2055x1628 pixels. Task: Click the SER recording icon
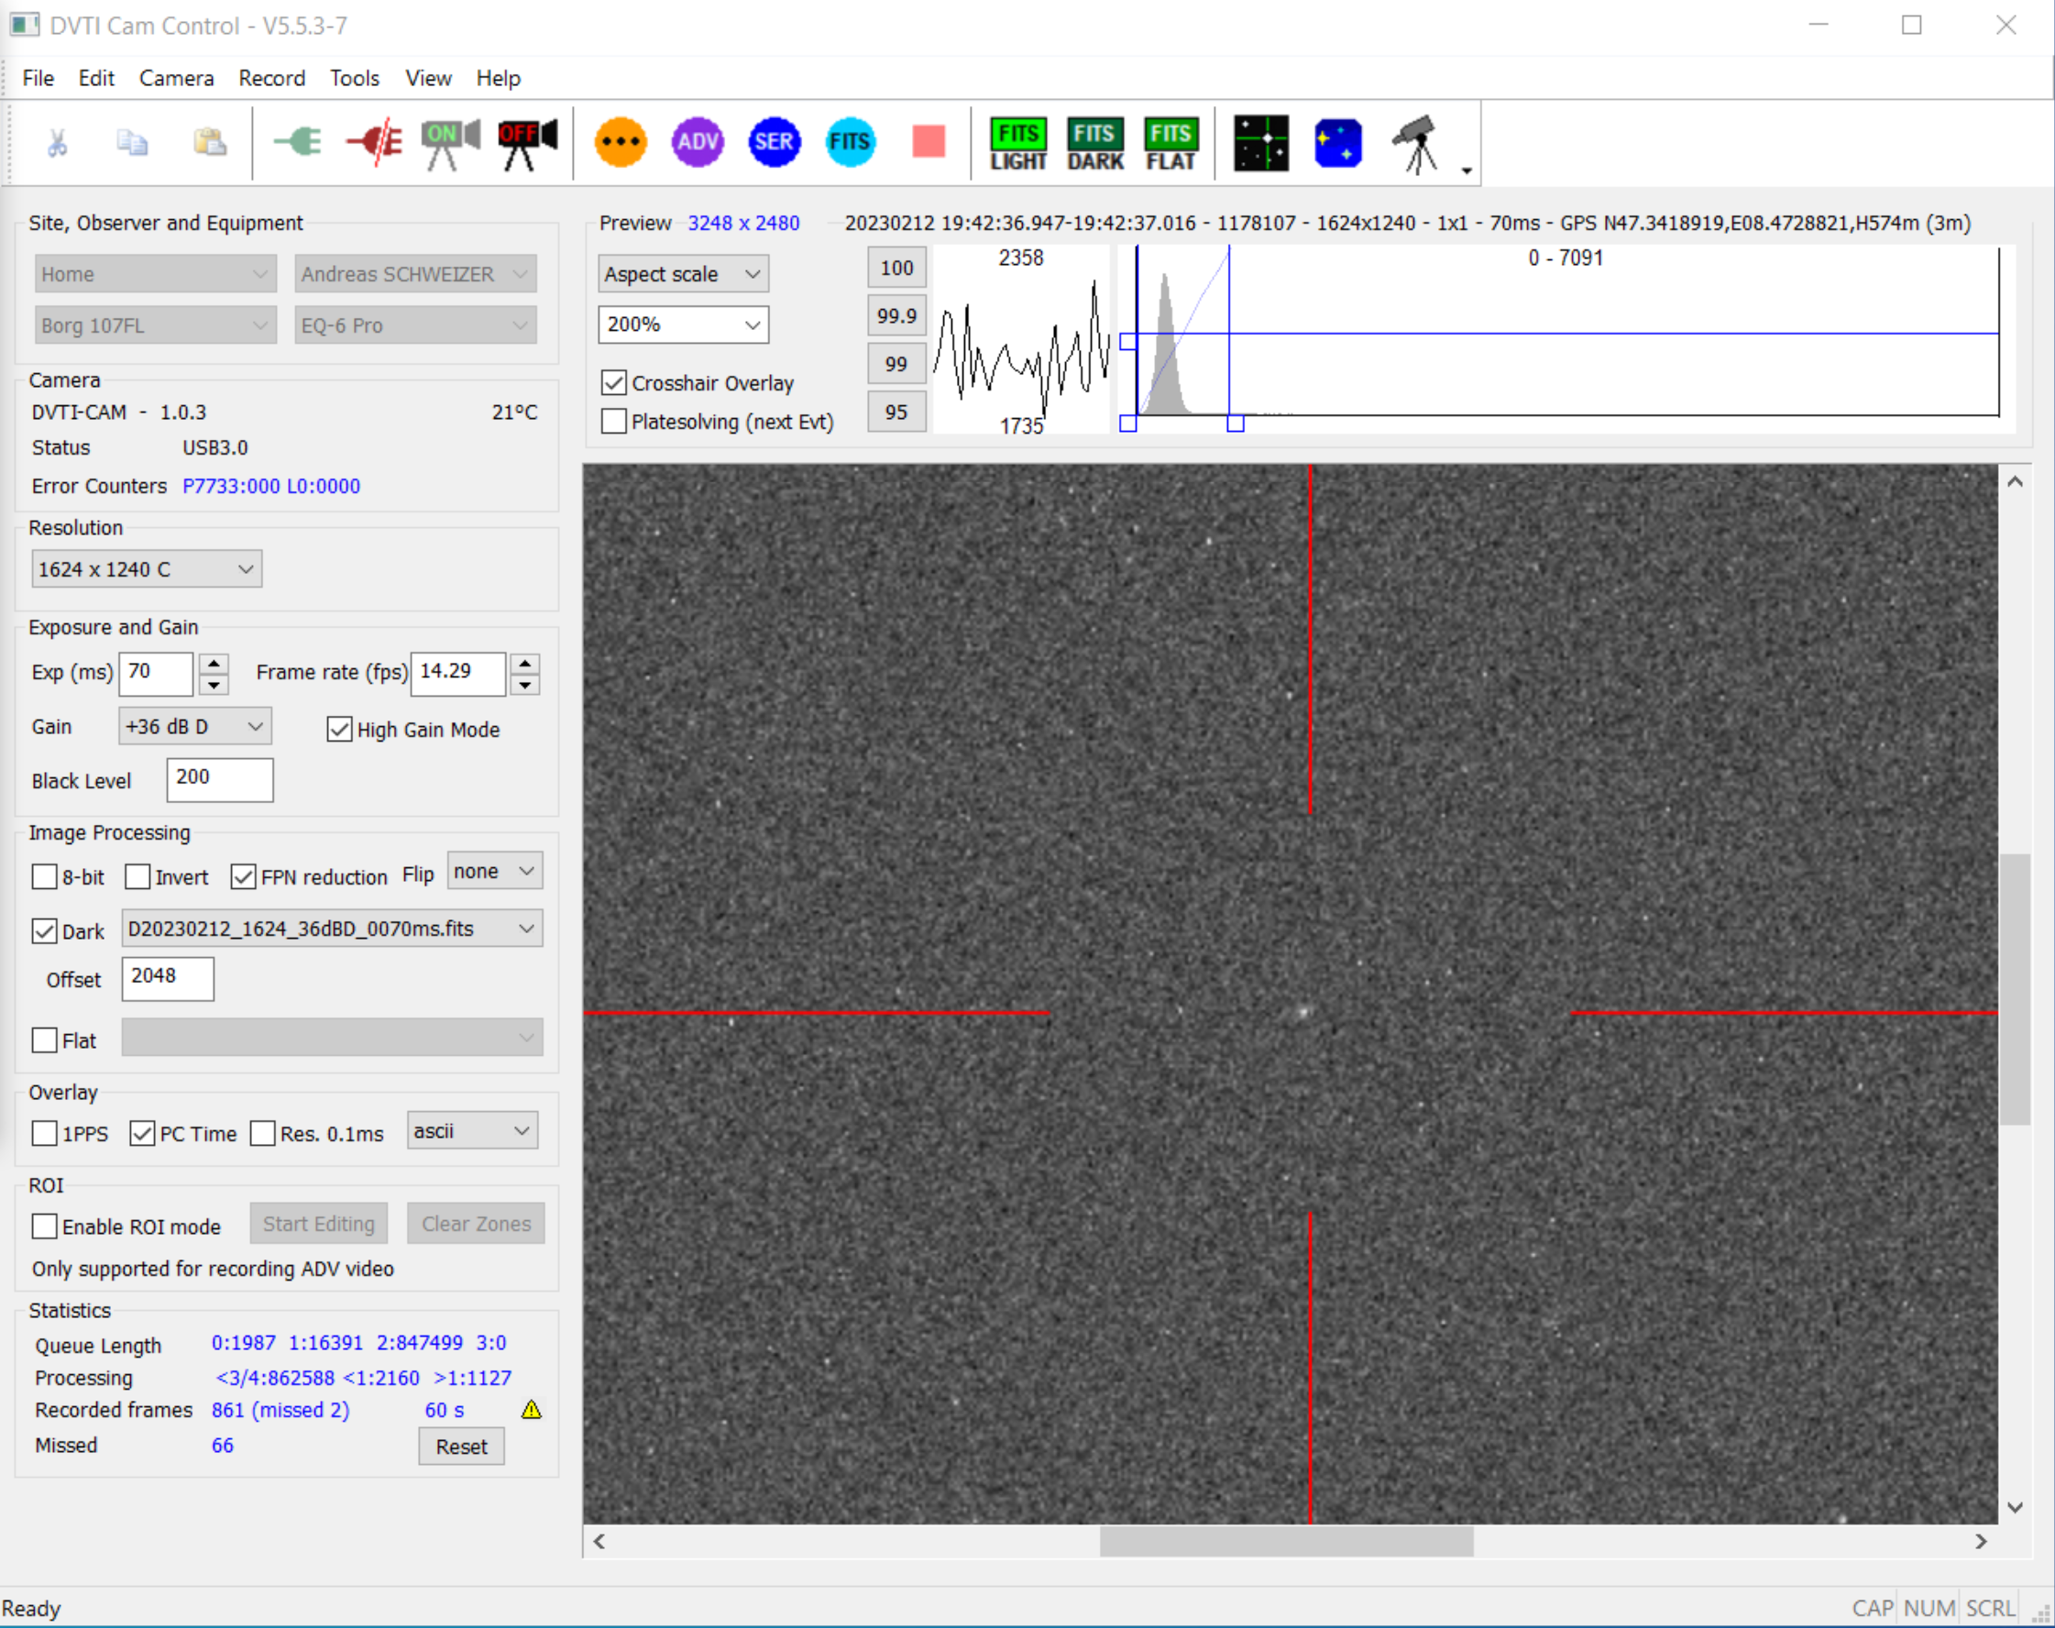coord(773,143)
